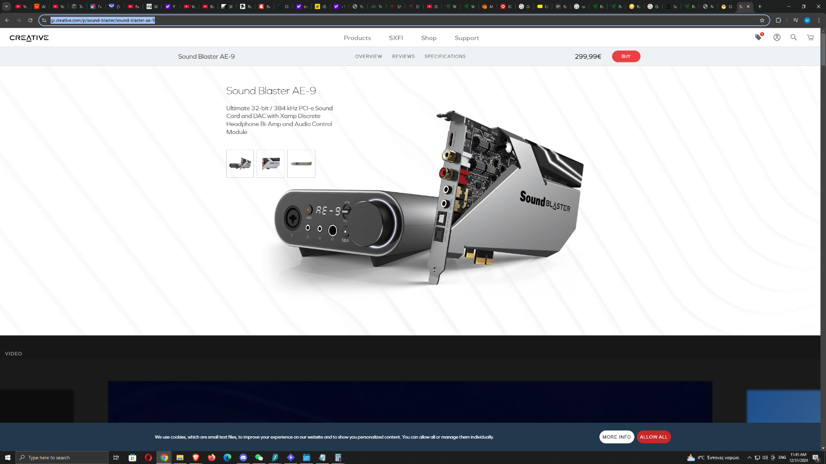
Task: Open a new browser tab
Action: point(760,7)
